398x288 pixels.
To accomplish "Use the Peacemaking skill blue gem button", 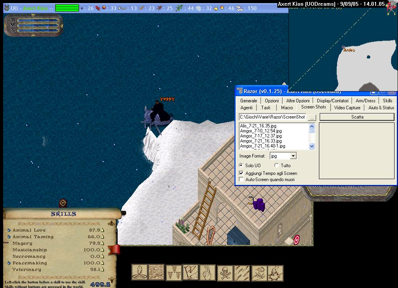I will point(9,263).
